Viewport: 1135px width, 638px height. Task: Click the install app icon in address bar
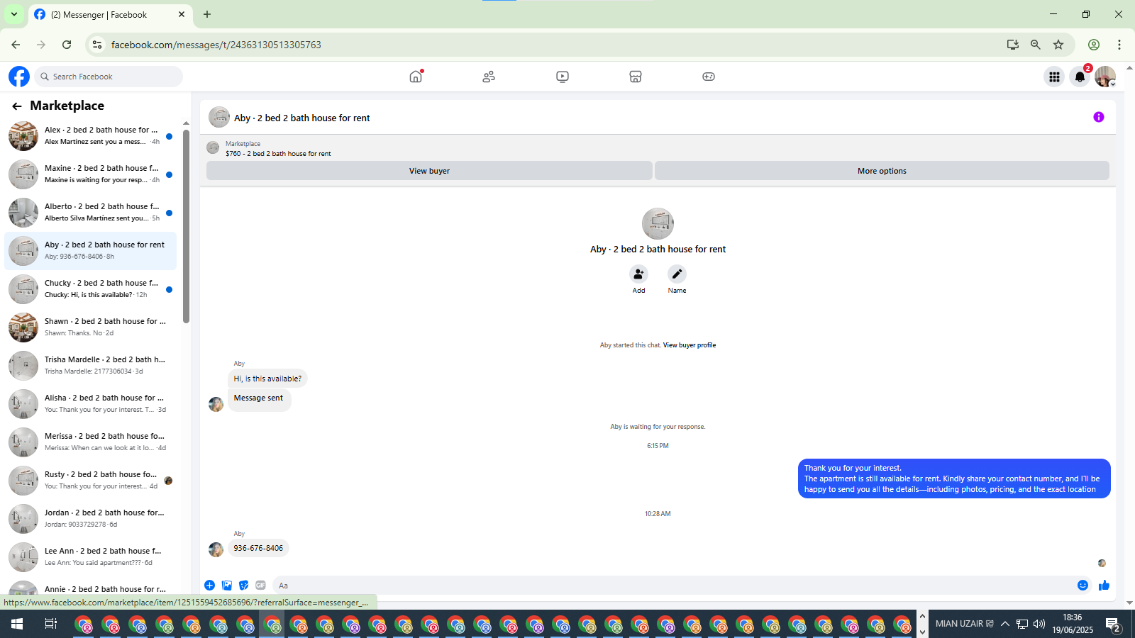tap(1013, 45)
